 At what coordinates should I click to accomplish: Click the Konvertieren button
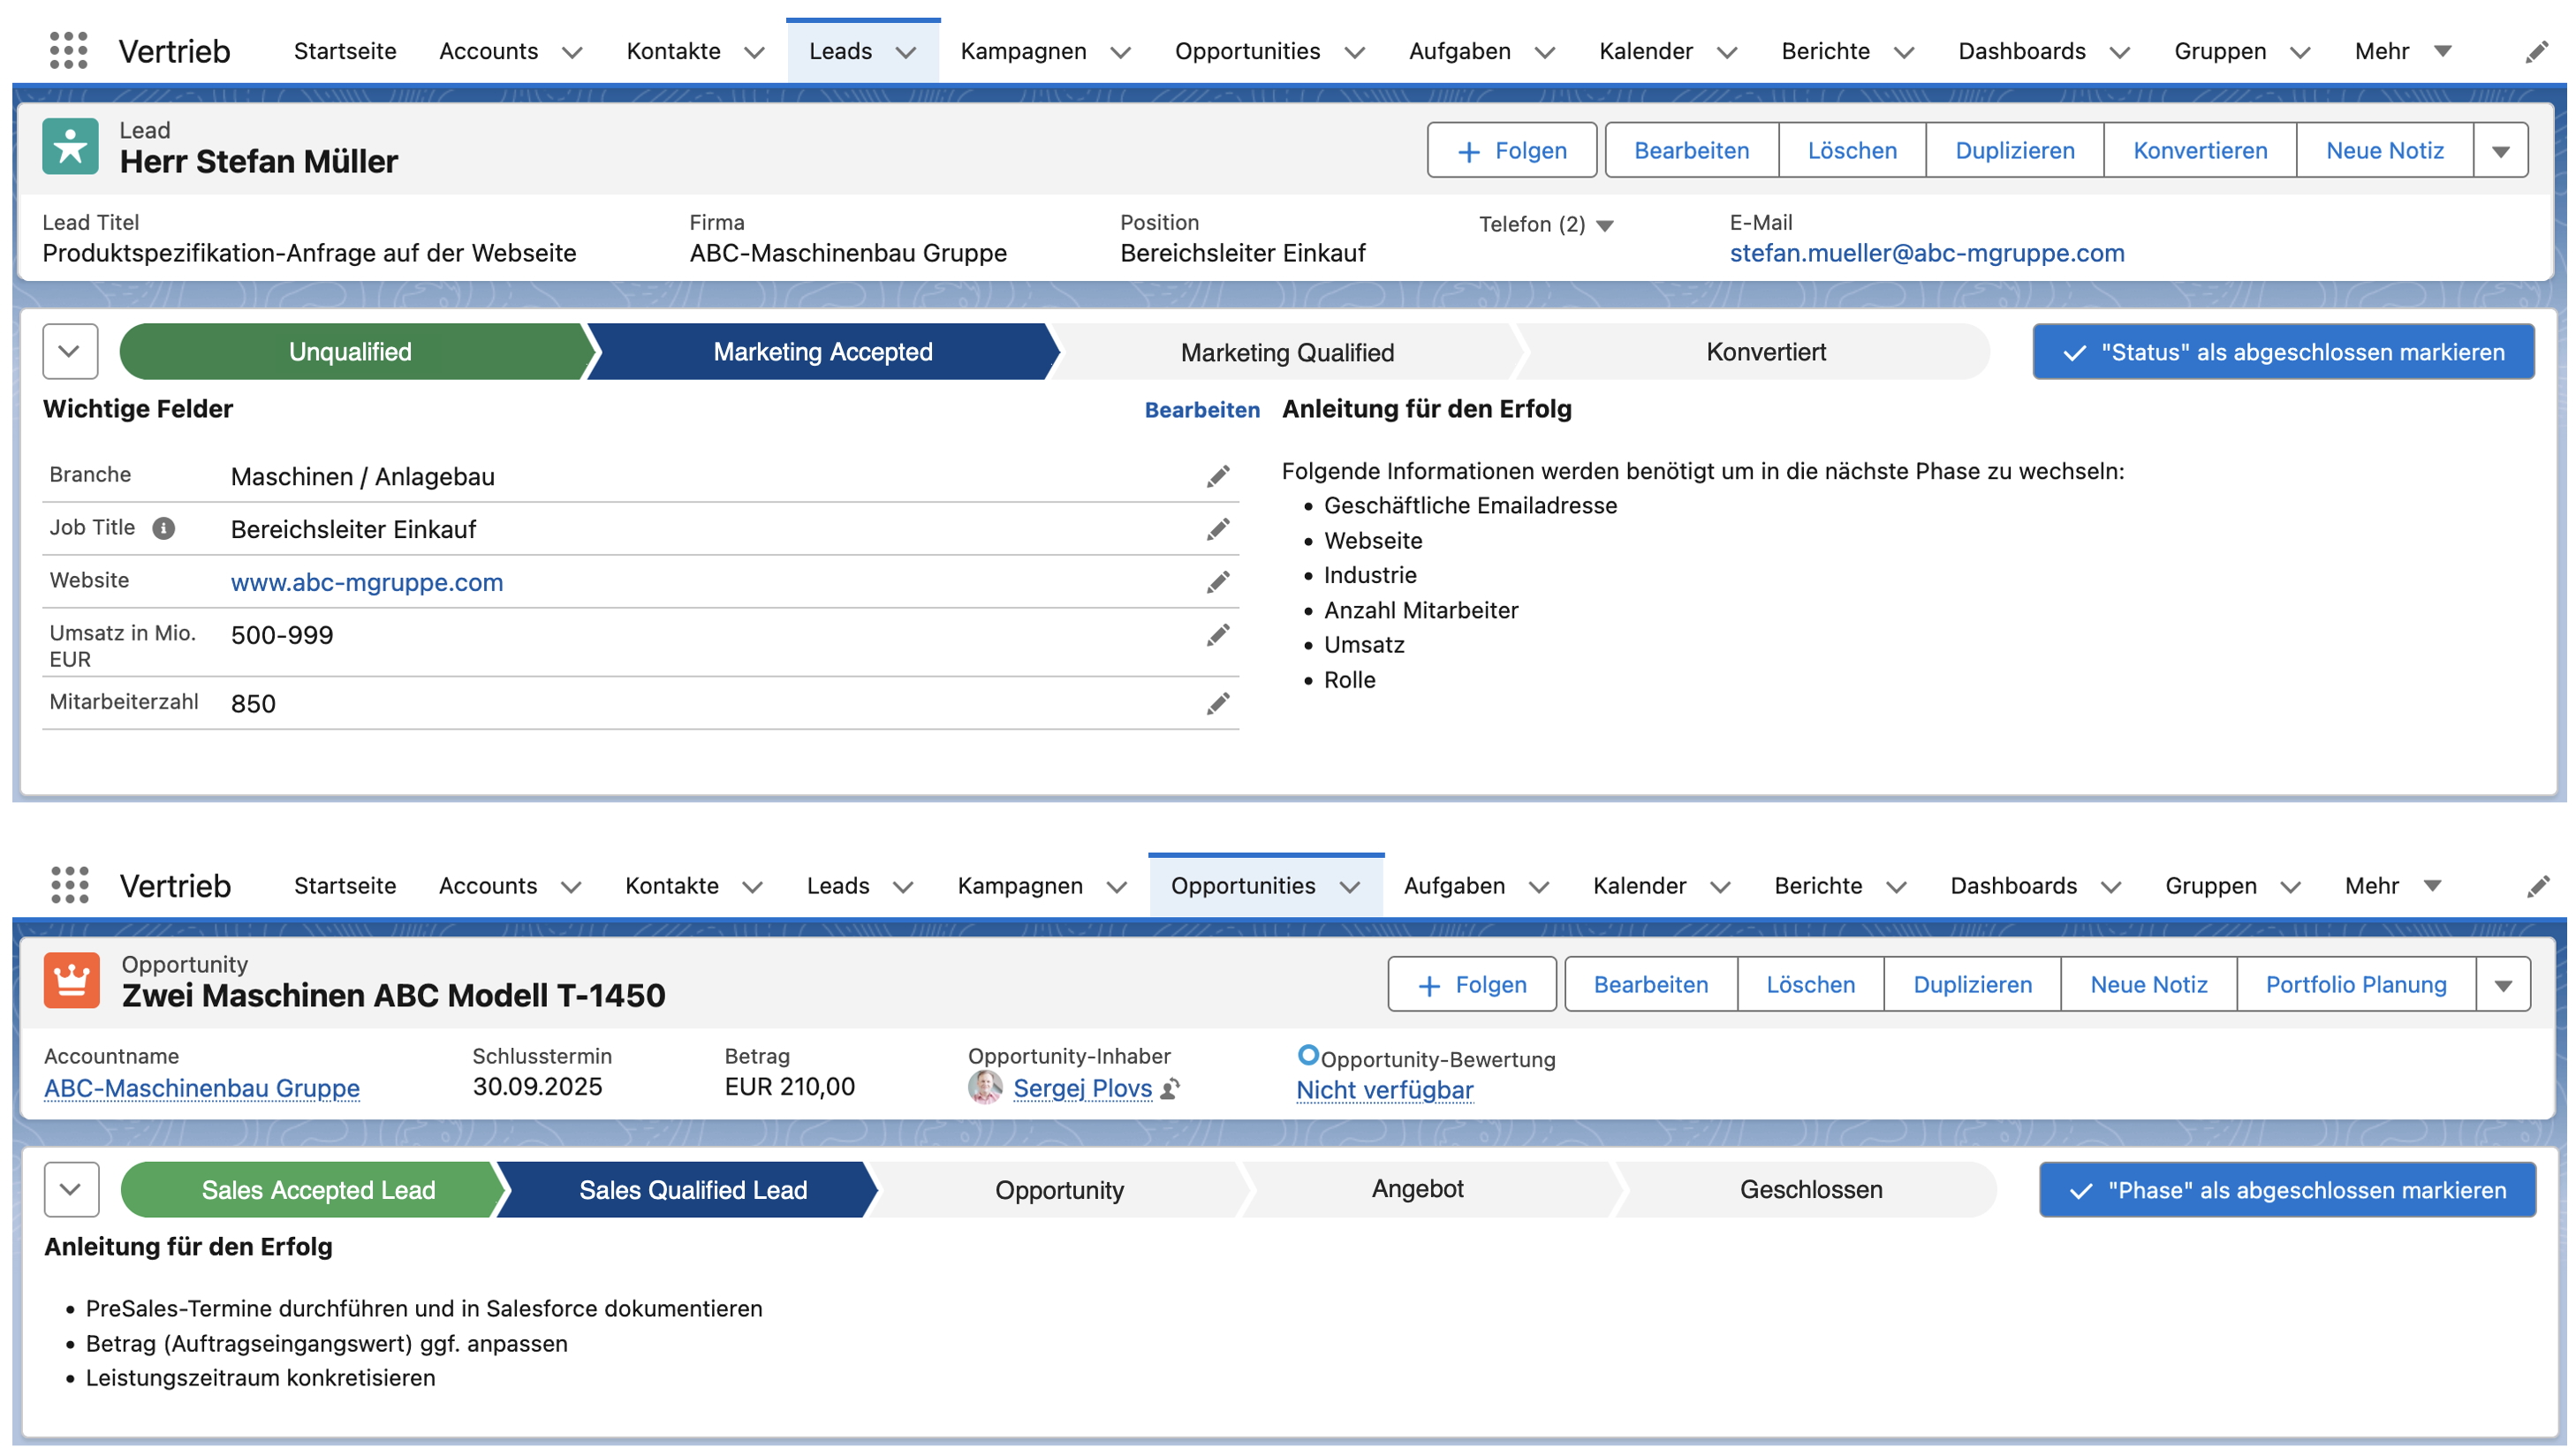[x=2199, y=151]
